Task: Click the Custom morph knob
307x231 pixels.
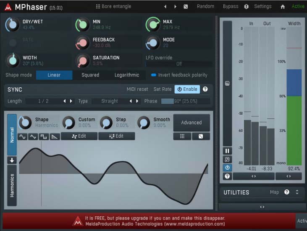Action: tap(69, 123)
